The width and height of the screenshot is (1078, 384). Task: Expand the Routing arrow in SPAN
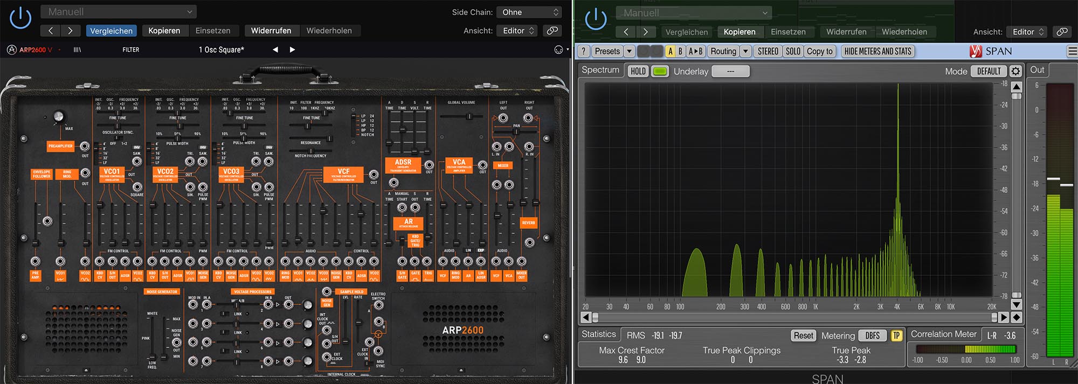coord(745,51)
